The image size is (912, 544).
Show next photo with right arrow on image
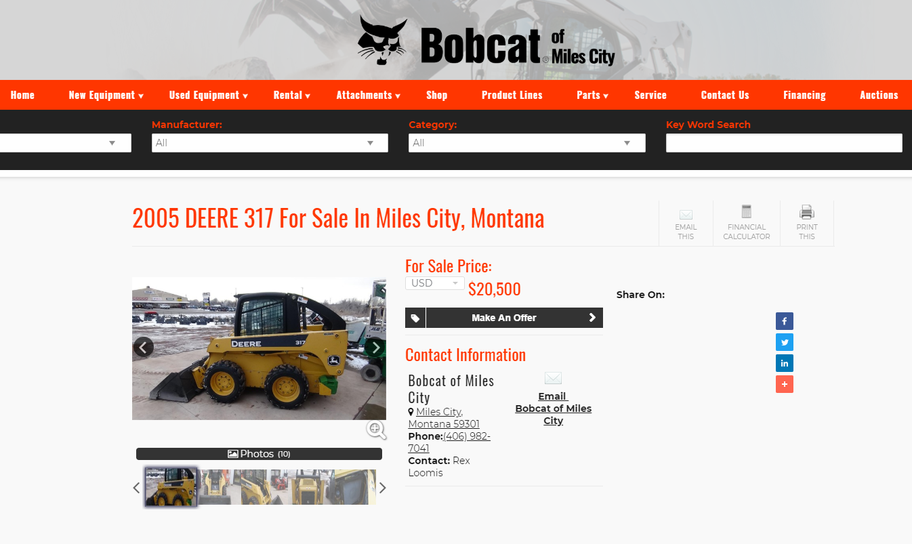tap(375, 348)
